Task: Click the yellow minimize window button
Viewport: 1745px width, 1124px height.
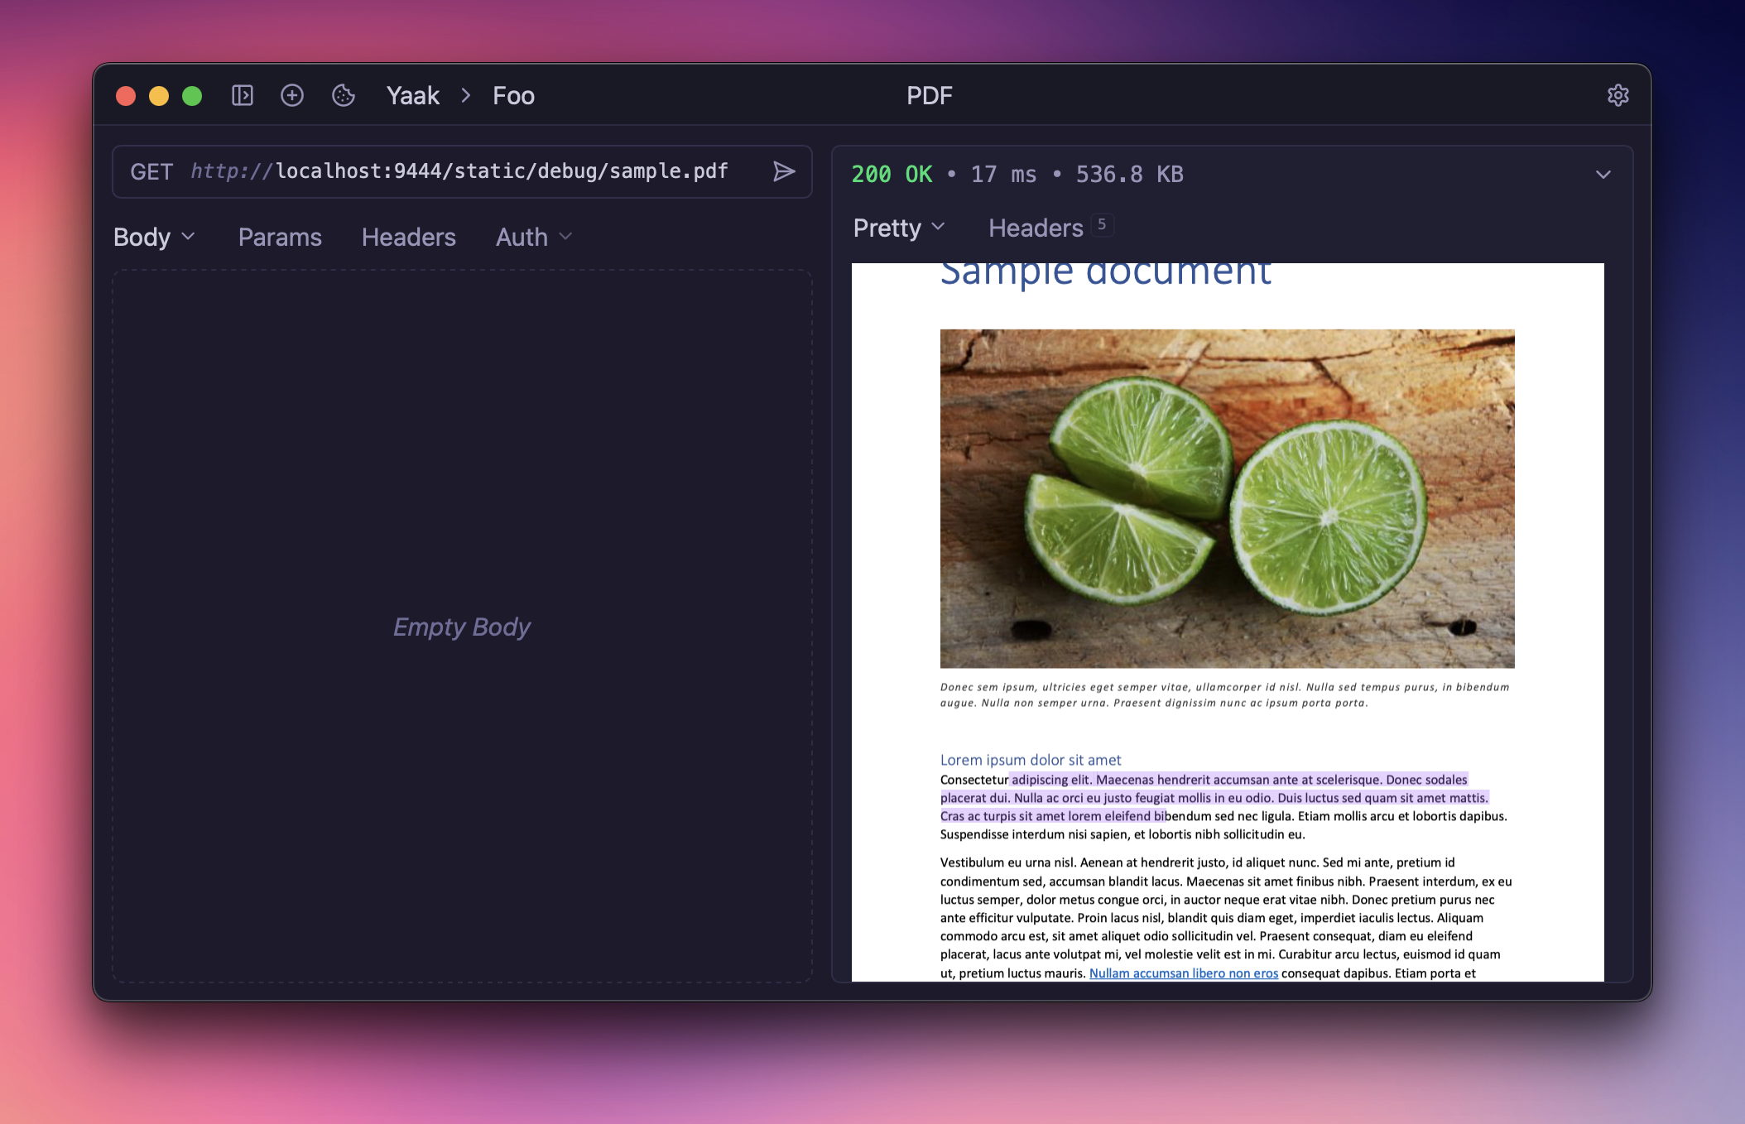Action: [159, 96]
